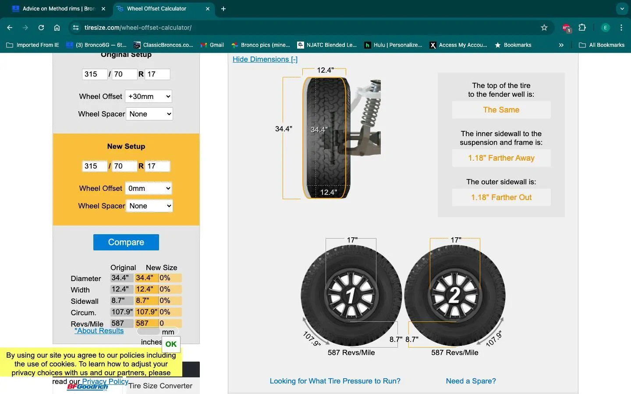
Task: Open the tire pressure link
Action: 335,381
